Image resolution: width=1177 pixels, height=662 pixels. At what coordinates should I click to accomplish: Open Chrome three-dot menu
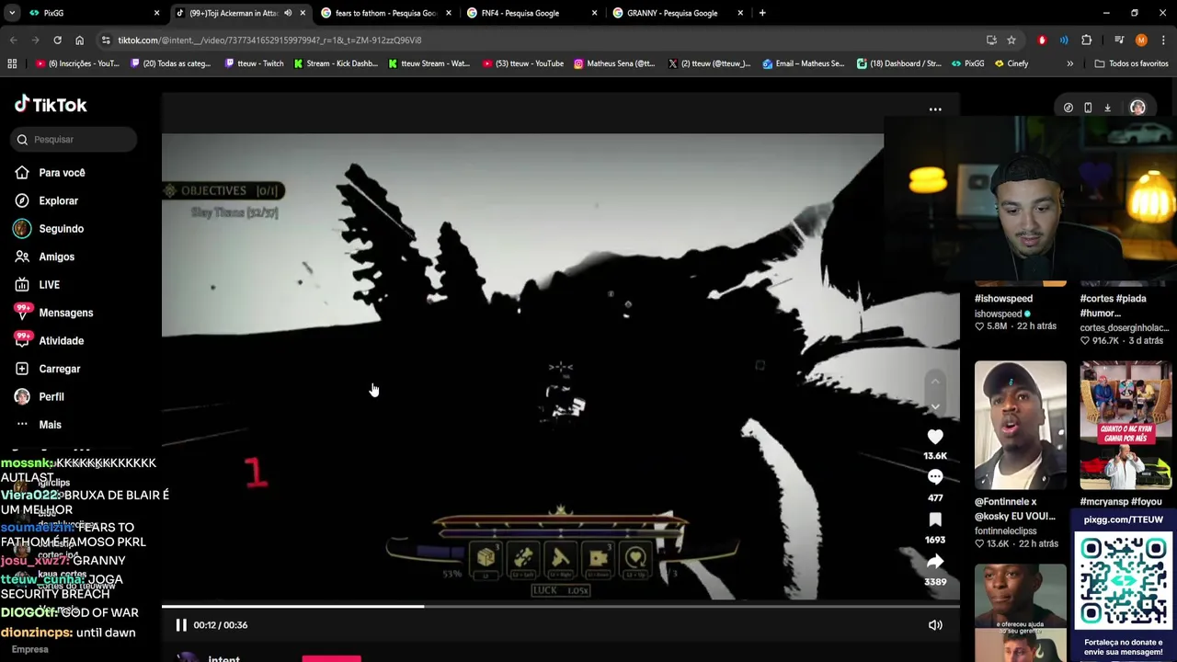[1163, 40]
